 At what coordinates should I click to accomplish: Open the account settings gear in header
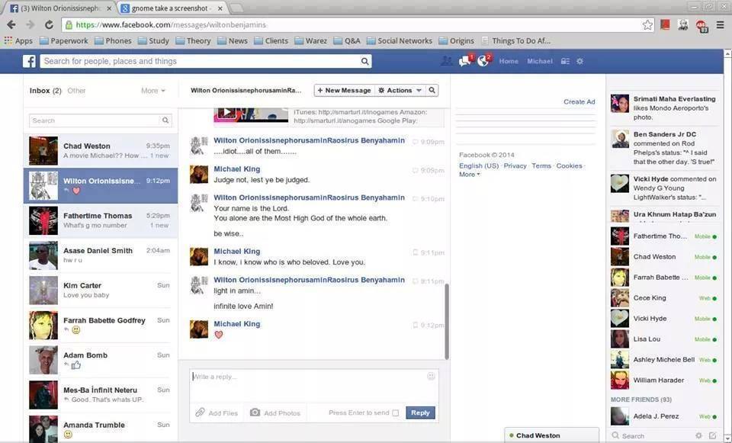[579, 61]
